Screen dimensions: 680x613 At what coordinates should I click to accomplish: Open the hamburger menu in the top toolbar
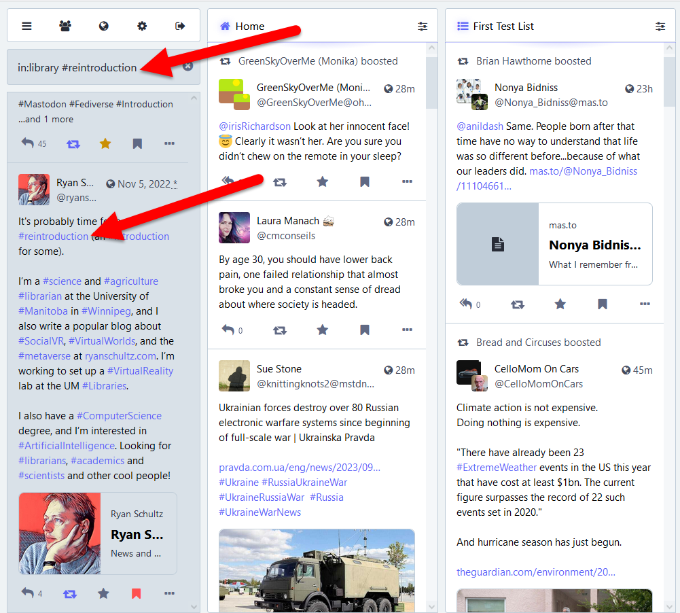[x=26, y=26]
